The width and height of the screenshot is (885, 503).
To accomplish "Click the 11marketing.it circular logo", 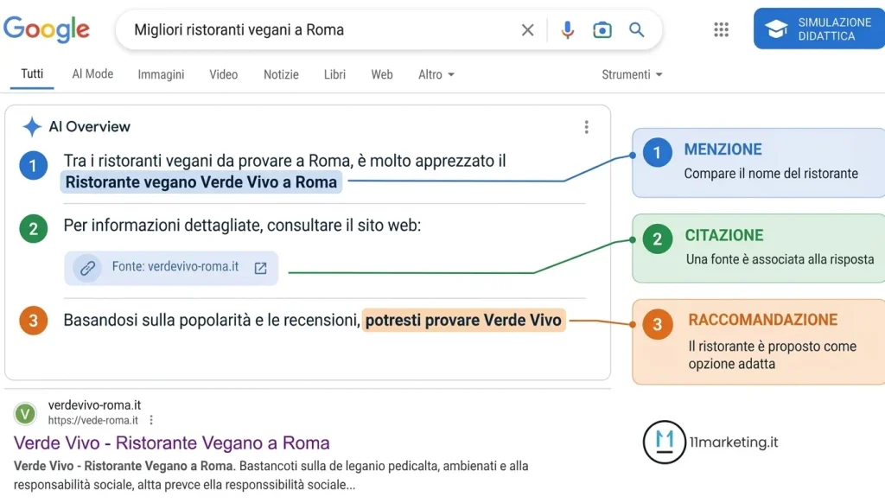I will [x=665, y=442].
